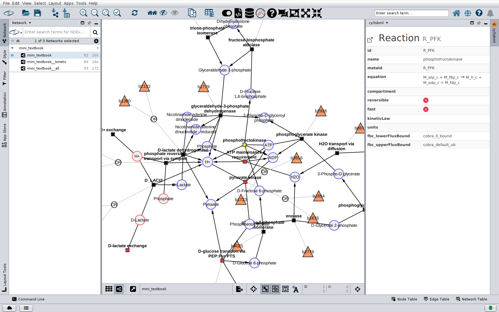
Task: Click the top-right search term field
Action: pyautogui.click(x=411, y=13)
